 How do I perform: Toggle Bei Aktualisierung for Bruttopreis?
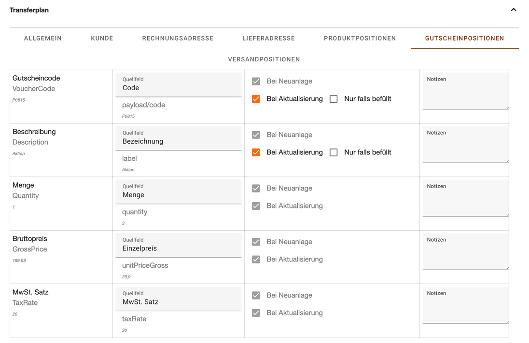pos(256,260)
